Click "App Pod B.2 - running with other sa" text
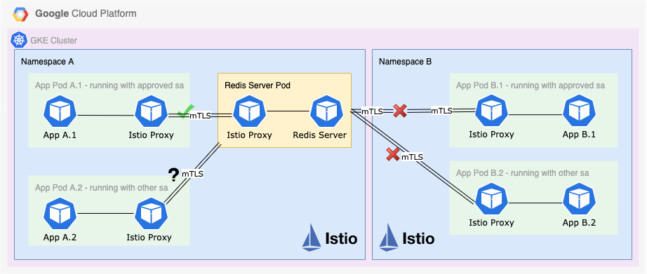Screen dimensions: 647x274 pos(522,173)
